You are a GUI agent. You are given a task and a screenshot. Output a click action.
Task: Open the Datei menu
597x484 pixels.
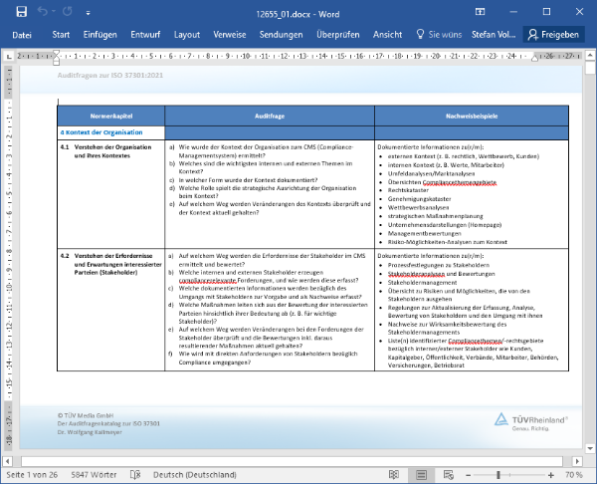(22, 34)
